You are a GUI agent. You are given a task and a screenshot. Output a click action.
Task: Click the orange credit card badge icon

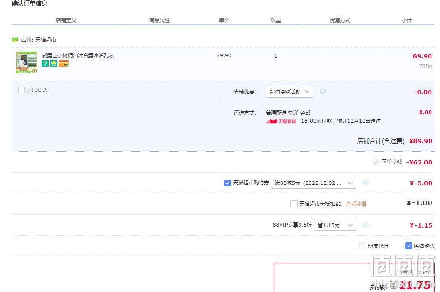tap(64, 64)
